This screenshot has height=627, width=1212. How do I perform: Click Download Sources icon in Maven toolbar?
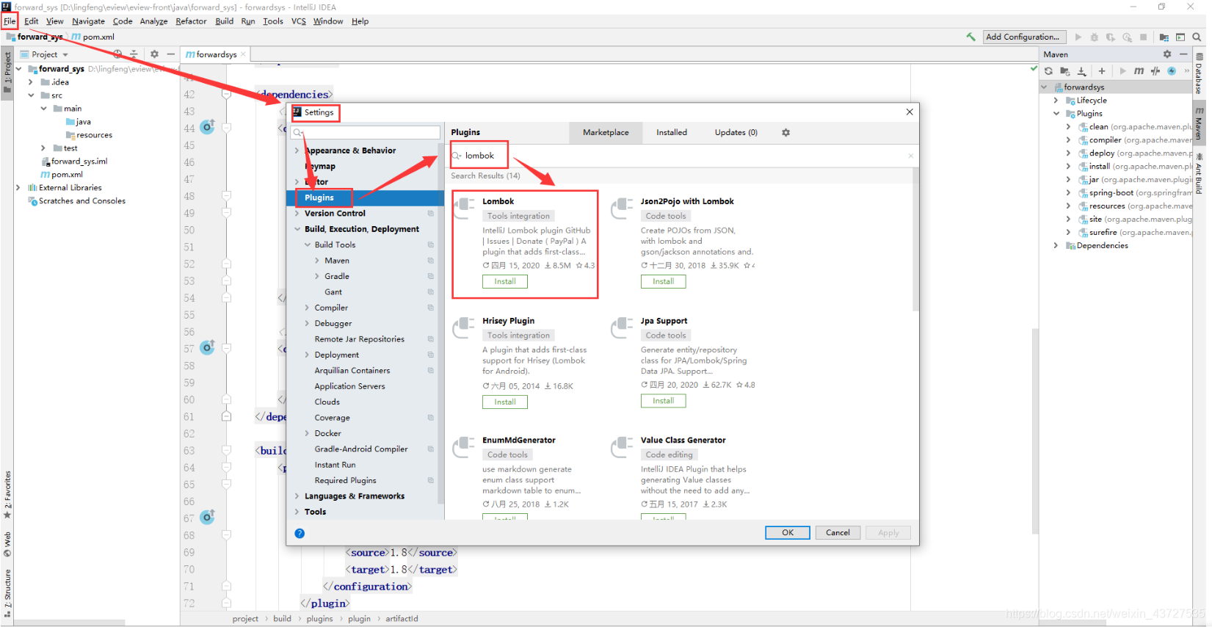click(1081, 71)
